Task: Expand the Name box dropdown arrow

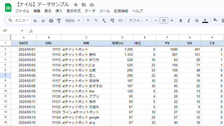Action: pyautogui.click(x=22, y=31)
